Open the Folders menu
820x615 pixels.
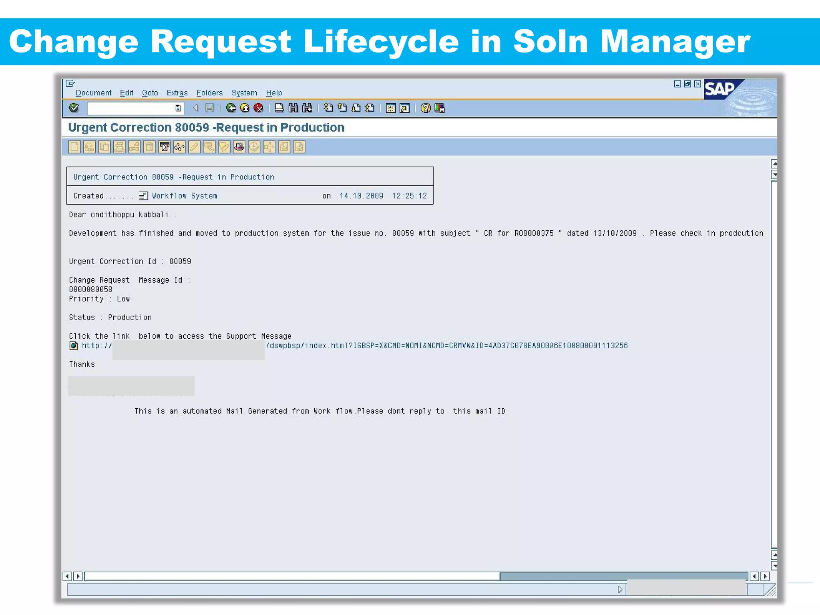pos(209,93)
